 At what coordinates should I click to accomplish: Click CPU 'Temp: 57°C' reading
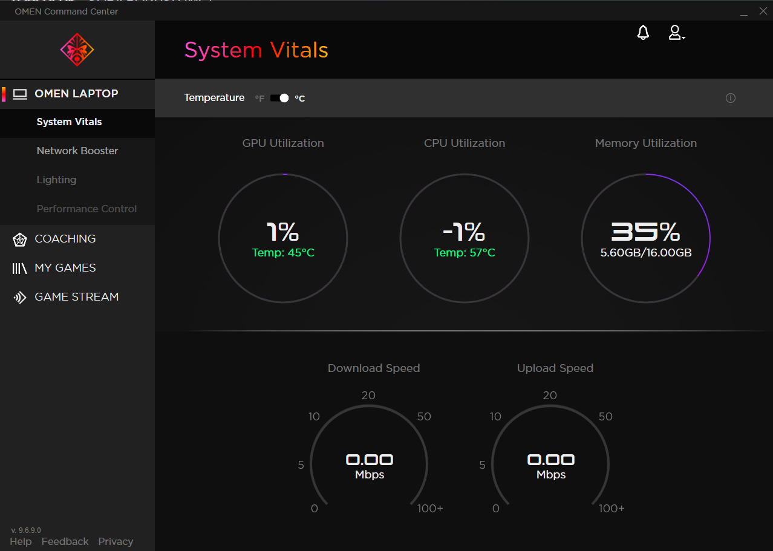pos(465,253)
